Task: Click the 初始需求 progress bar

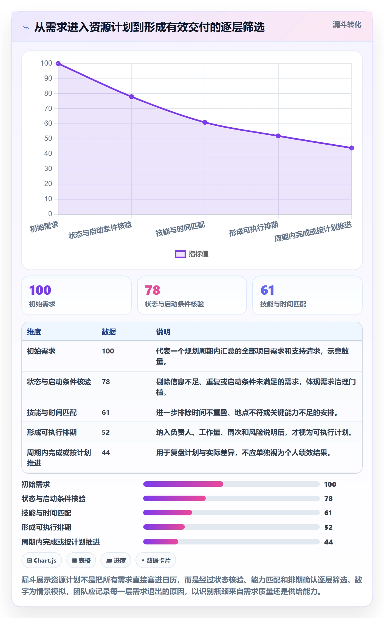Action: pyautogui.click(x=231, y=484)
